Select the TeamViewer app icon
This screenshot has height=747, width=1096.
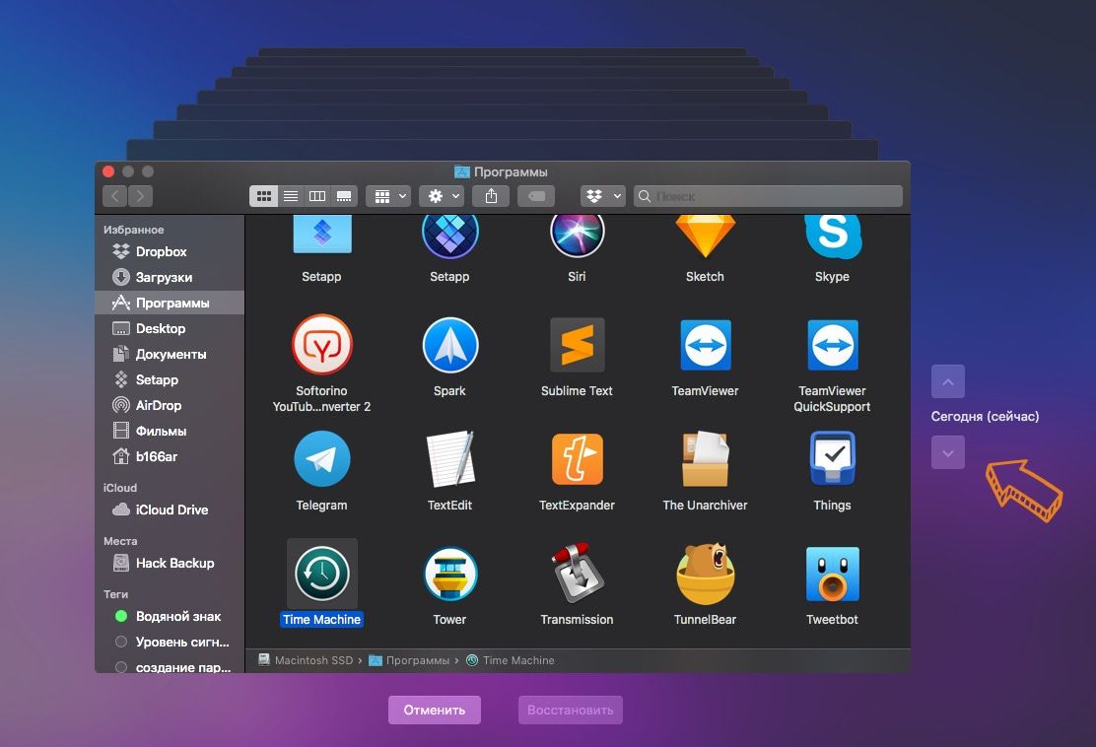point(706,345)
